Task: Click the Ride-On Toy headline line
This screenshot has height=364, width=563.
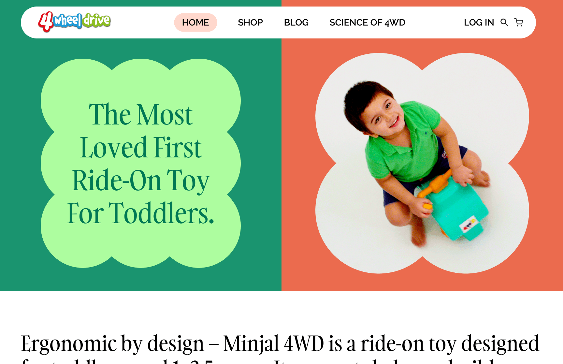Action: click(x=141, y=180)
